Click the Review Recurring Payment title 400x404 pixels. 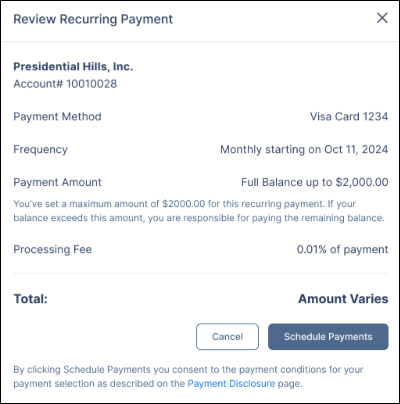tap(93, 19)
